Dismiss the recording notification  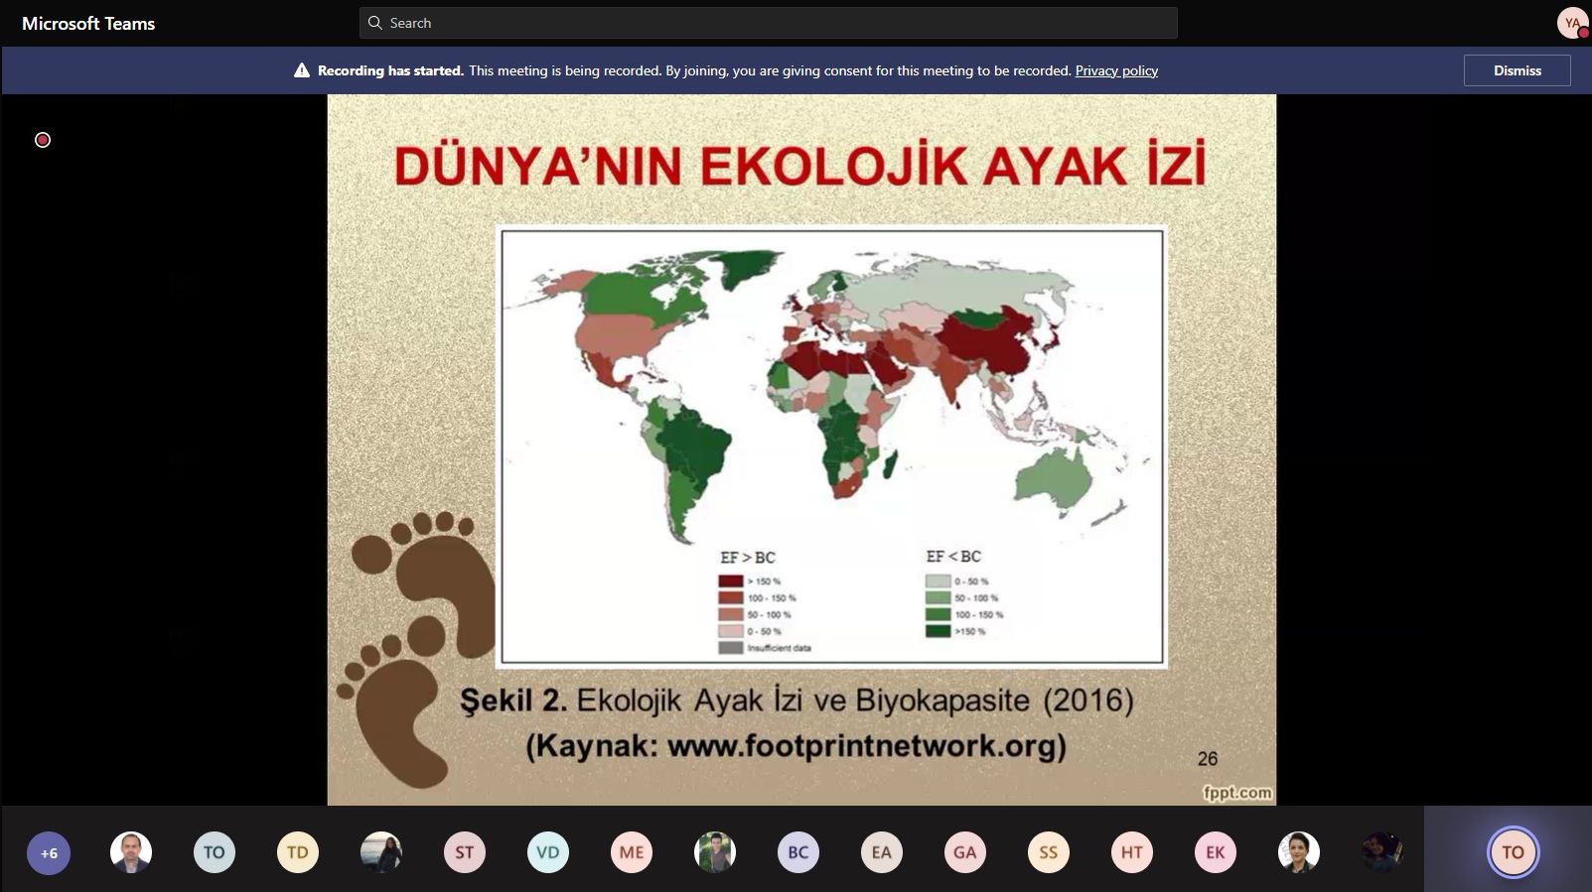pyautogui.click(x=1517, y=70)
